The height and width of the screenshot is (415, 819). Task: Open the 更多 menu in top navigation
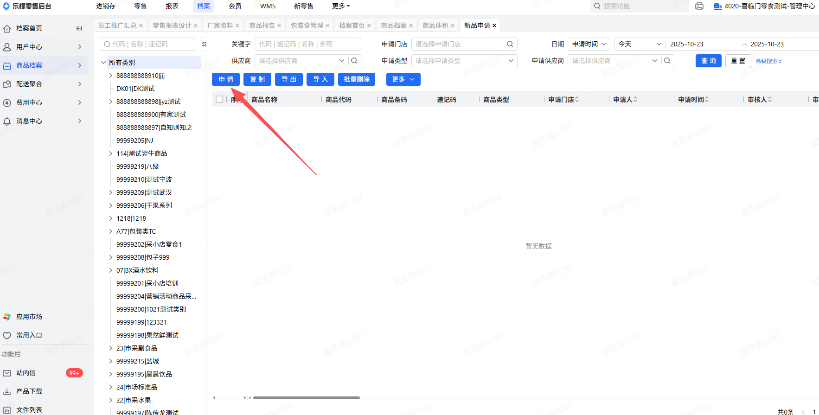pos(341,6)
